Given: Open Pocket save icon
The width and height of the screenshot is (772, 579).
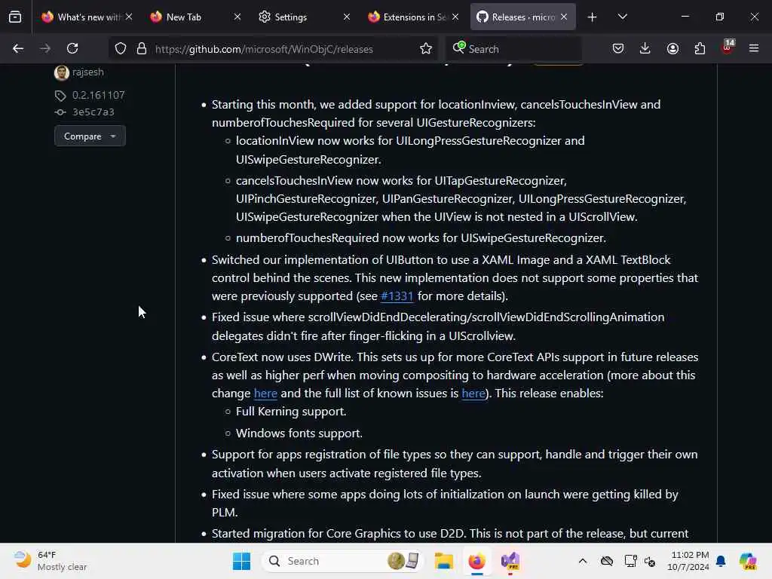Looking at the screenshot, I should click(618, 48).
